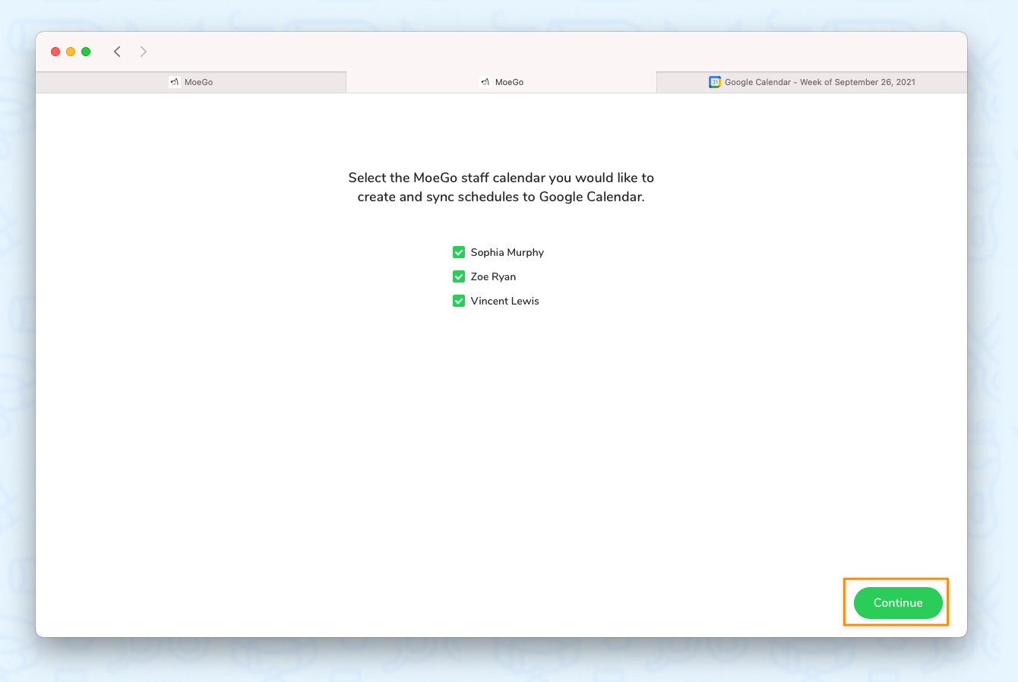This screenshot has height=682, width=1018.
Task: Click the first MoeGo tab logo icon
Action: [x=175, y=82]
